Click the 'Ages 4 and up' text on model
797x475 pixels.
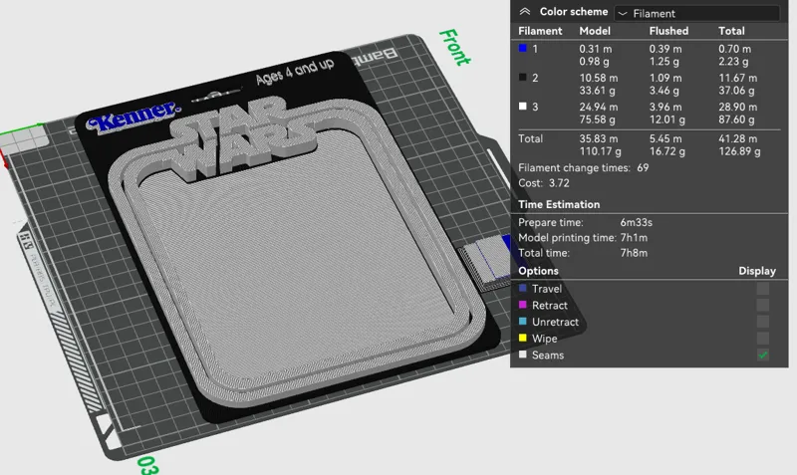click(294, 72)
